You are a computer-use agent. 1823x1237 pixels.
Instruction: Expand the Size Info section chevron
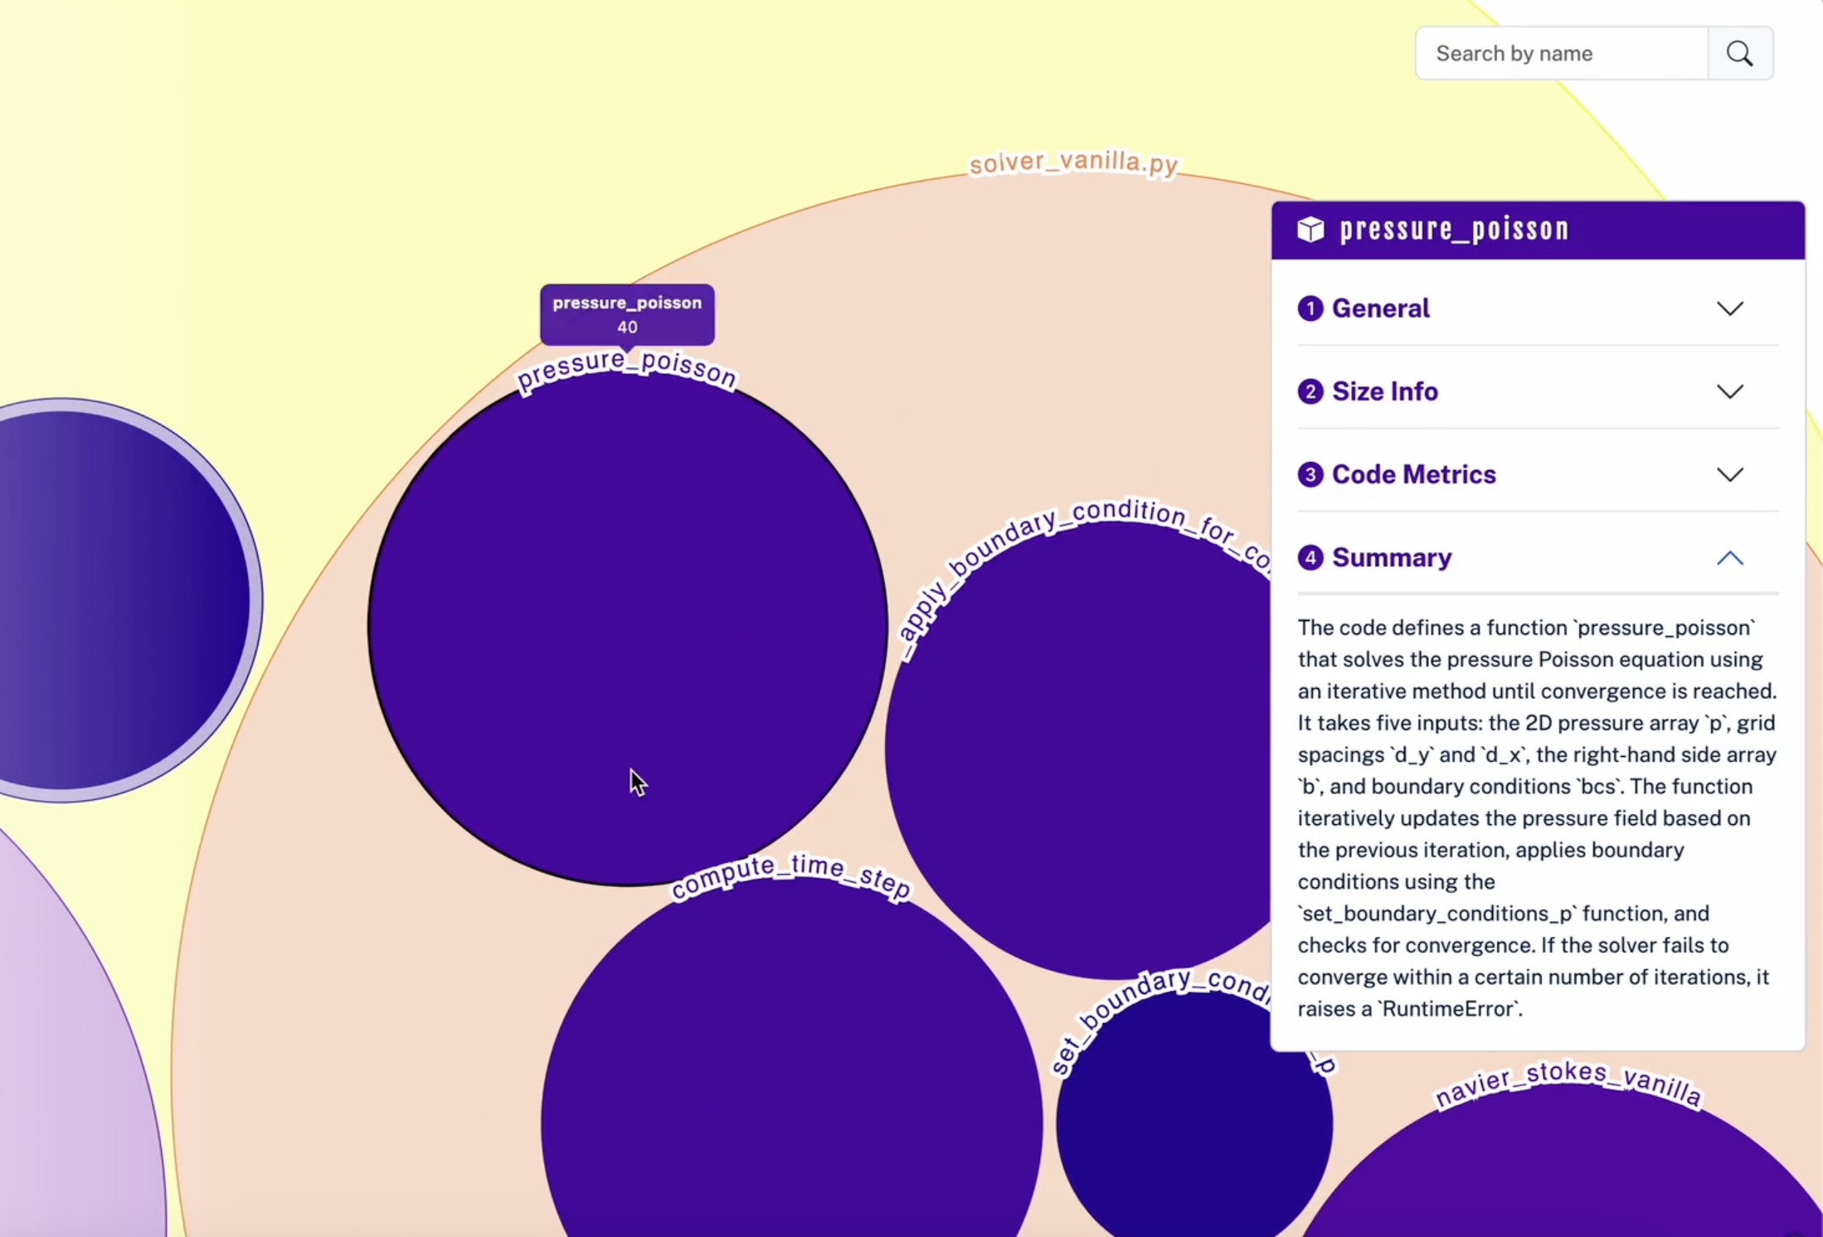[x=1729, y=391]
